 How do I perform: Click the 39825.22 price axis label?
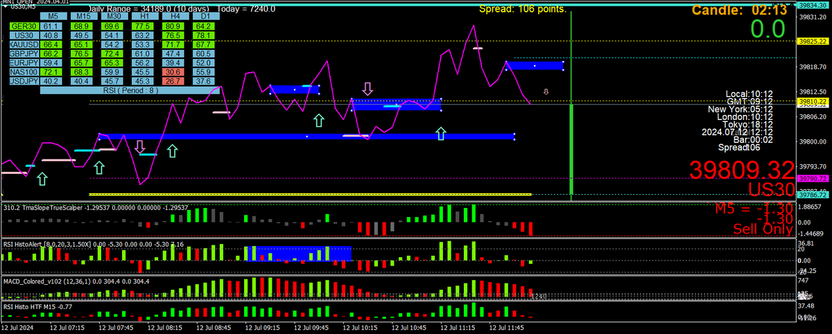(x=815, y=42)
